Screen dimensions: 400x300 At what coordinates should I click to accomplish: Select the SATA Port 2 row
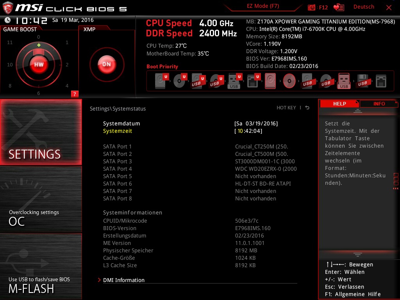[196, 154]
